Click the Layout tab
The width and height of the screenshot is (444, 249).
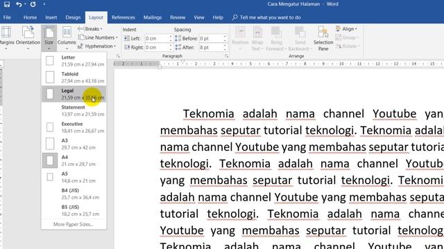click(96, 17)
